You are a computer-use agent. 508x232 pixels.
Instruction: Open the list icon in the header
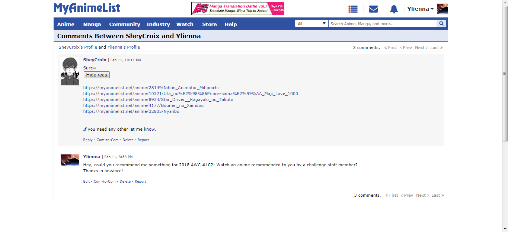tap(353, 9)
